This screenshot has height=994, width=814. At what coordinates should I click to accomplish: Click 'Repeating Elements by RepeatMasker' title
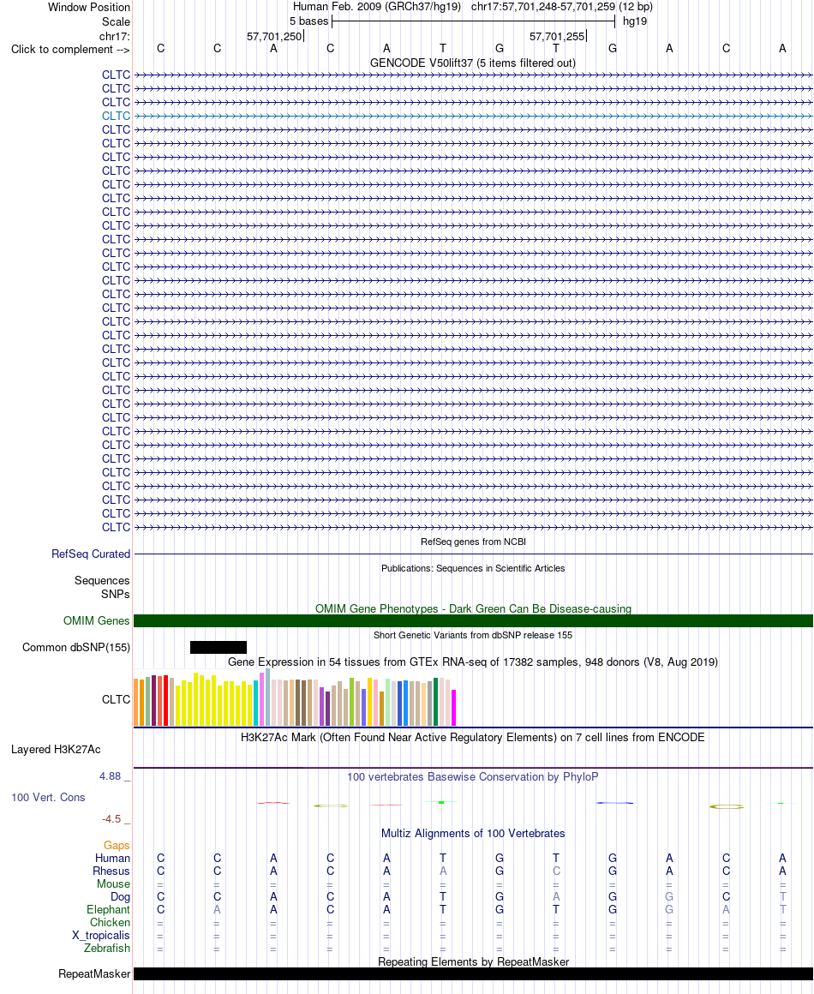(x=473, y=962)
